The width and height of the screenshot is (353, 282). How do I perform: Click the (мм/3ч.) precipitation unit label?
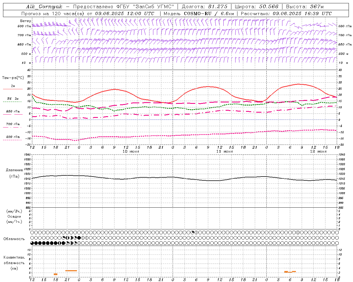pos(14,211)
